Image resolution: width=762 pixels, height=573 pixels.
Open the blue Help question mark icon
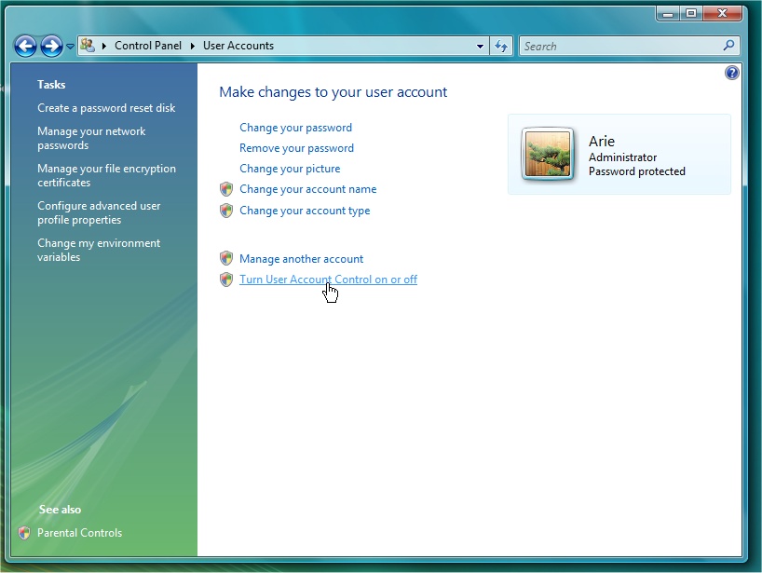tap(731, 73)
